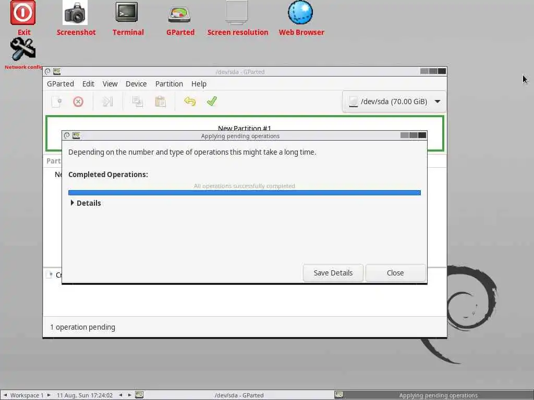Open the GParted menu
The height and width of the screenshot is (400, 534).
pos(60,84)
